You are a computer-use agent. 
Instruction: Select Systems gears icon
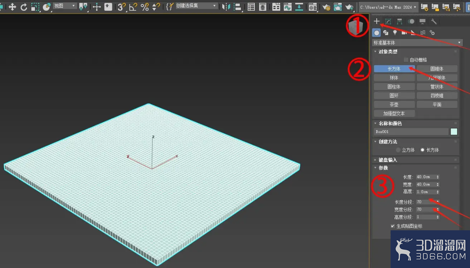[x=432, y=33]
